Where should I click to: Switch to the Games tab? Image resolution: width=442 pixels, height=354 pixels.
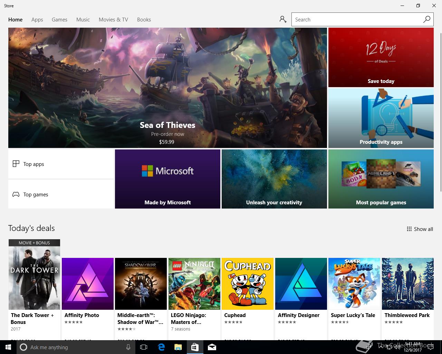(59, 20)
